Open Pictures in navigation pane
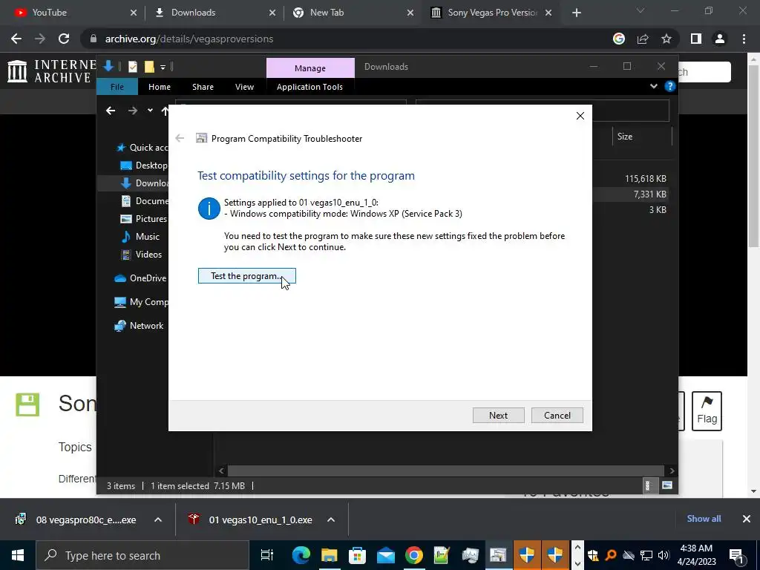This screenshot has width=760, height=570. click(143, 219)
